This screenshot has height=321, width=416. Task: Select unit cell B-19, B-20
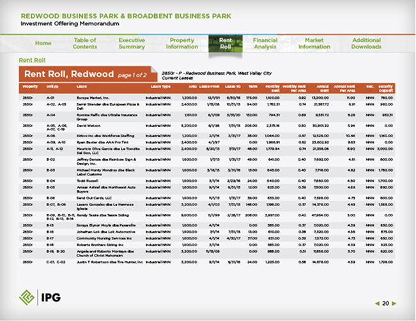point(56,251)
